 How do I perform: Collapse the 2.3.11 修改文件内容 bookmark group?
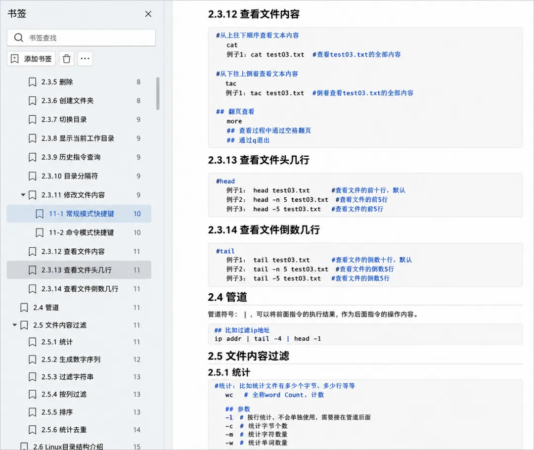[x=23, y=195]
